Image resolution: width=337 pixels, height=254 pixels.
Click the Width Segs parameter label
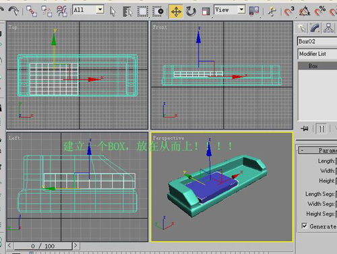pyautogui.click(x=321, y=204)
